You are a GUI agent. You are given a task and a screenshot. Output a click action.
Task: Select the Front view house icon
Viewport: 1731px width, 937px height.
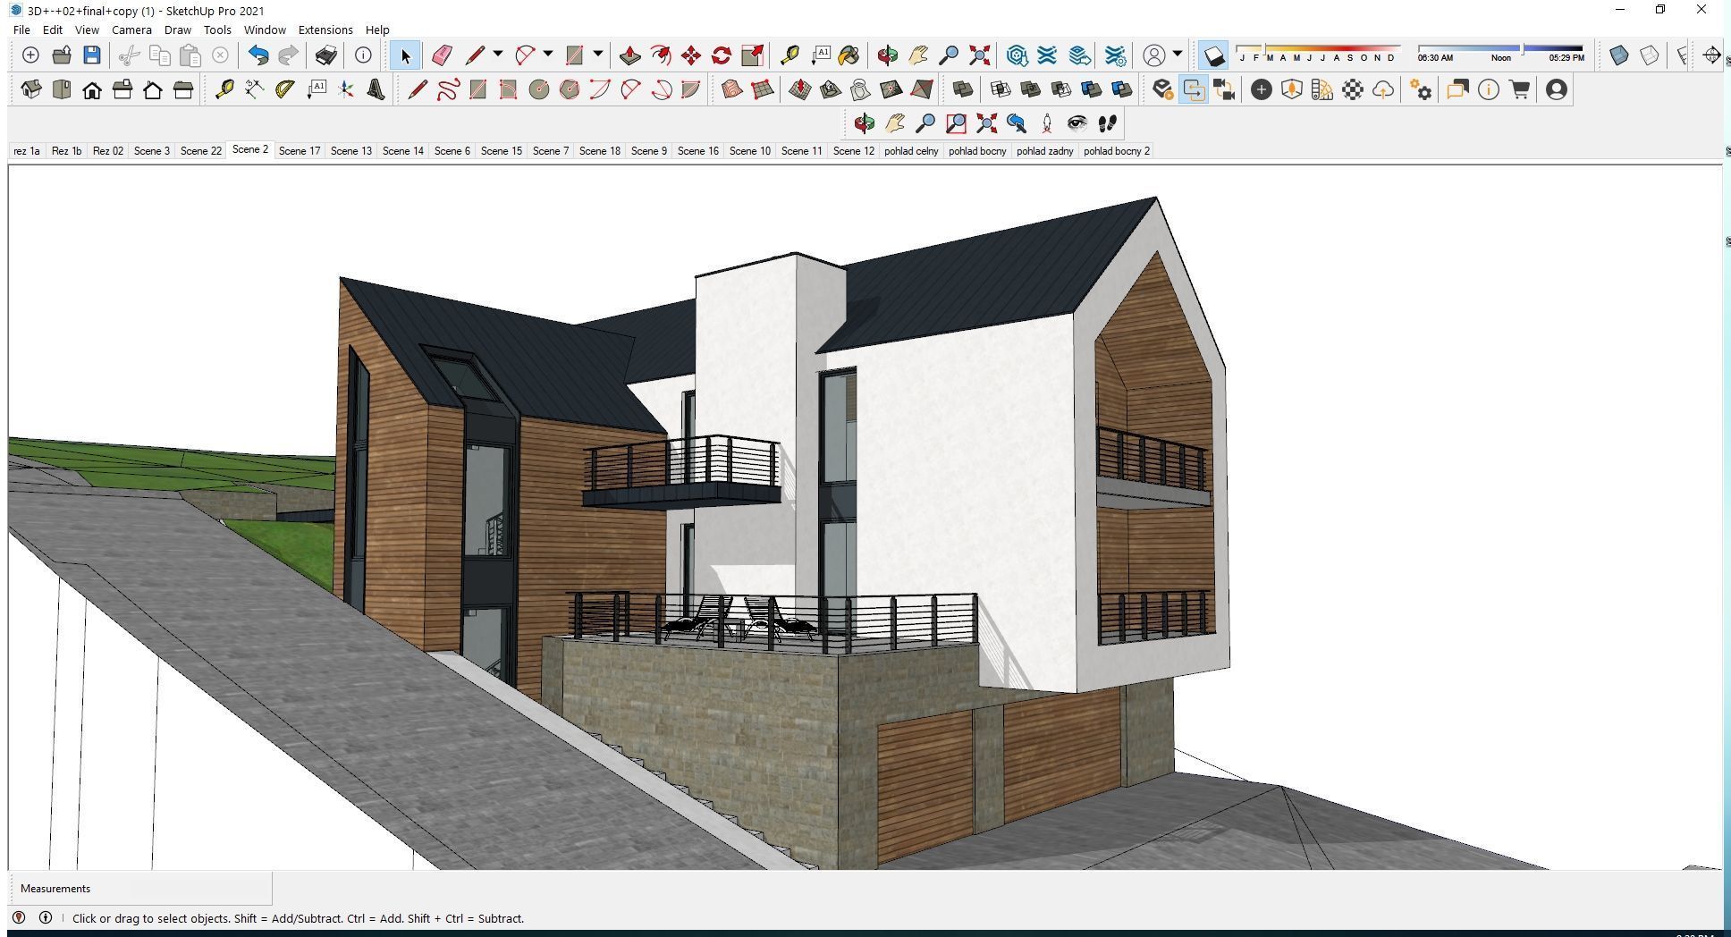pyautogui.click(x=92, y=89)
